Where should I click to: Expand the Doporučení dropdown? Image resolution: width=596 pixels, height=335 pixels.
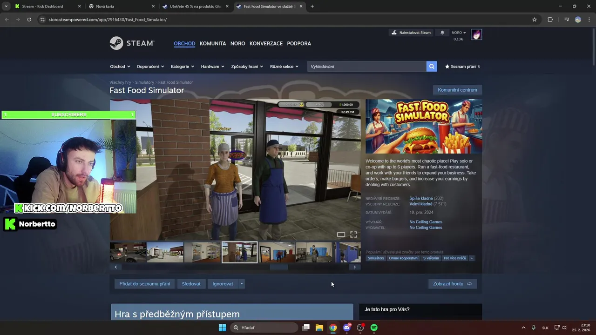pyautogui.click(x=150, y=67)
